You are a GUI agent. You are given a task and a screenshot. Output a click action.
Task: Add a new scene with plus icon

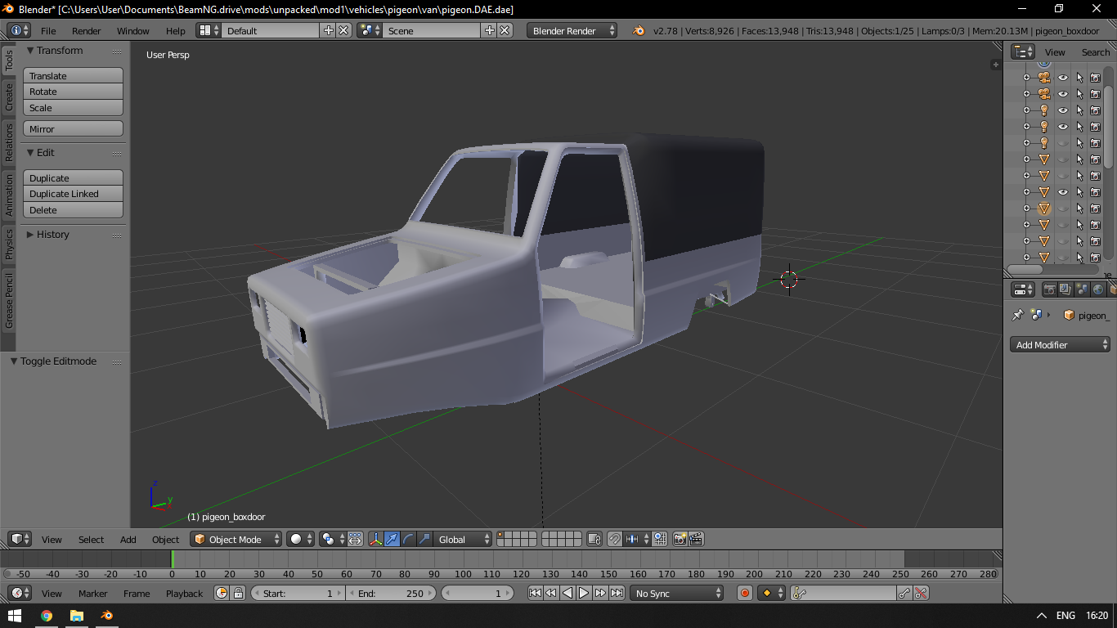click(x=490, y=30)
